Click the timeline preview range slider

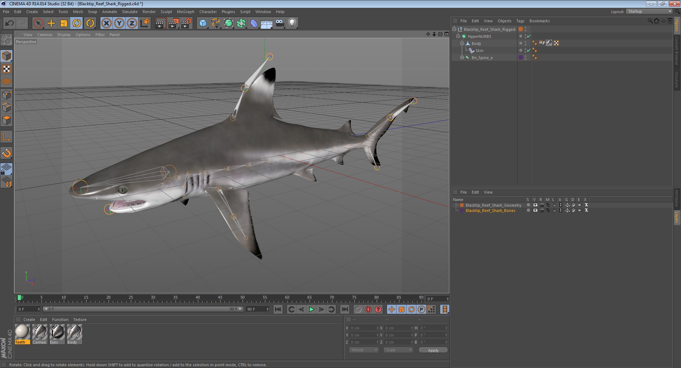[x=143, y=309]
